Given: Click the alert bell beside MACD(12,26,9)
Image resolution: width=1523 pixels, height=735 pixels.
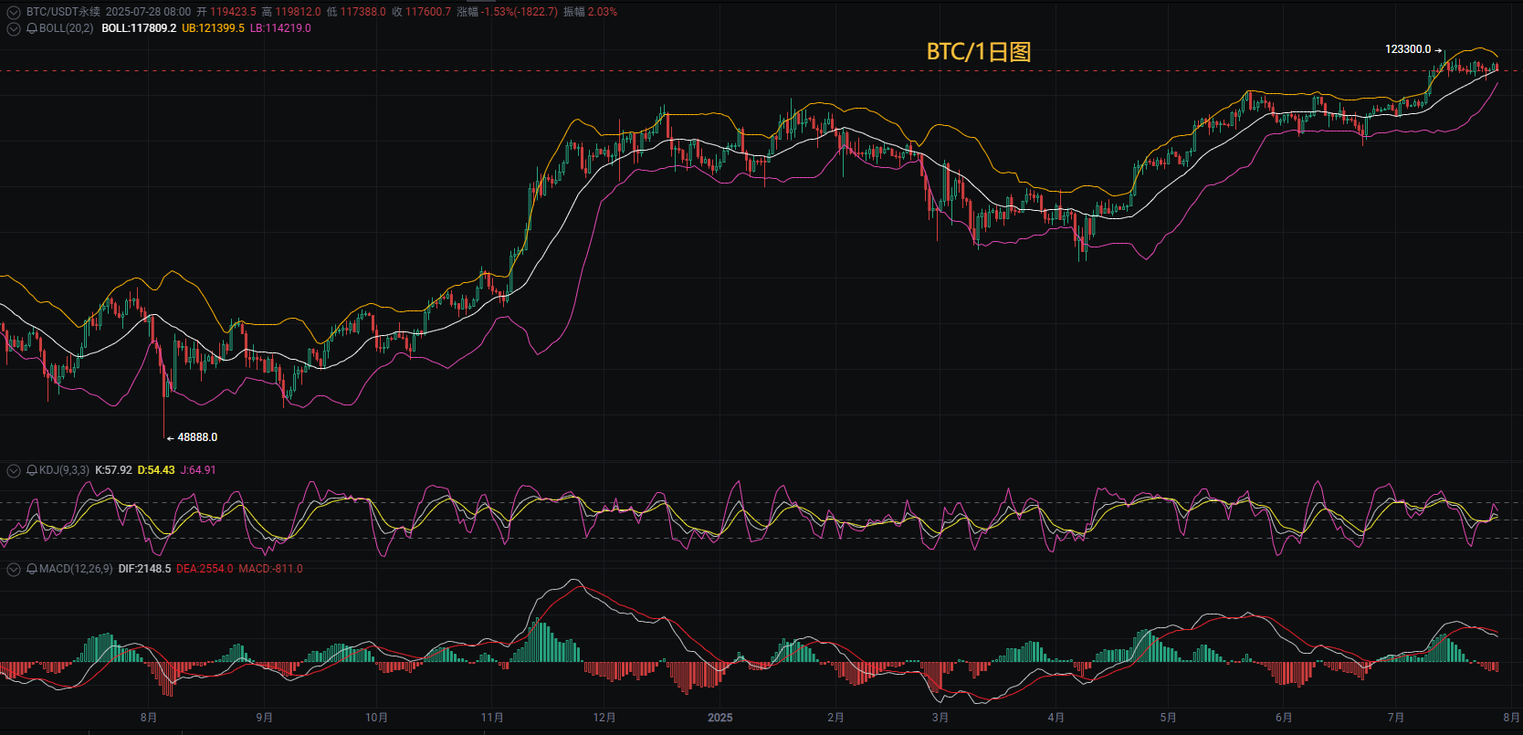Looking at the screenshot, I should pyautogui.click(x=32, y=569).
